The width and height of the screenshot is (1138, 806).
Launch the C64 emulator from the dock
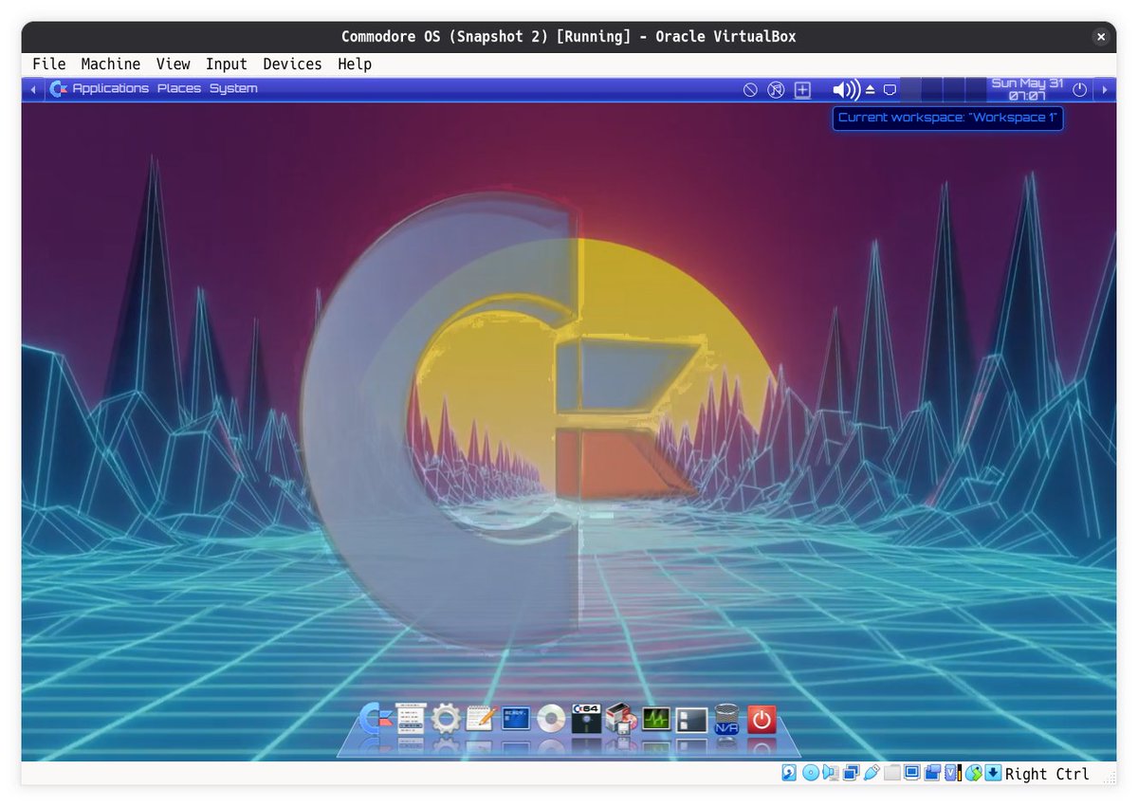click(586, 719)
